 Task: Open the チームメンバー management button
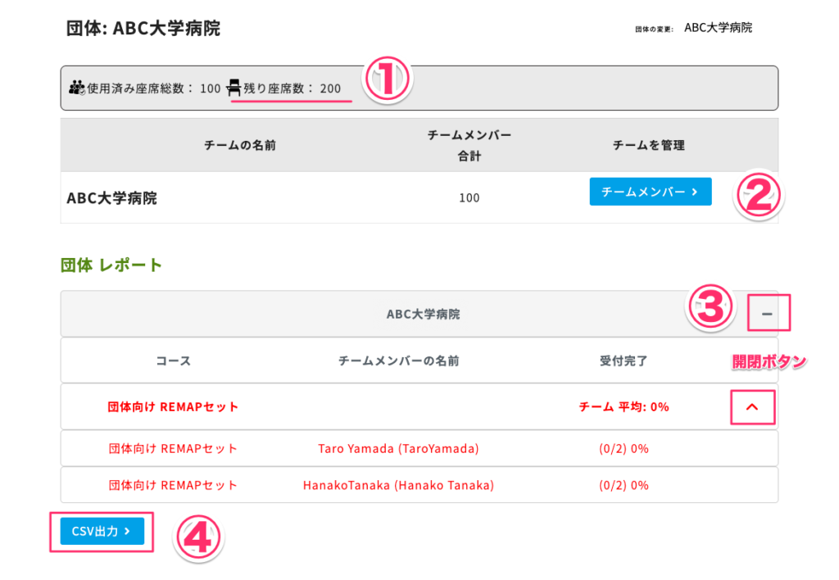[650, 192]
